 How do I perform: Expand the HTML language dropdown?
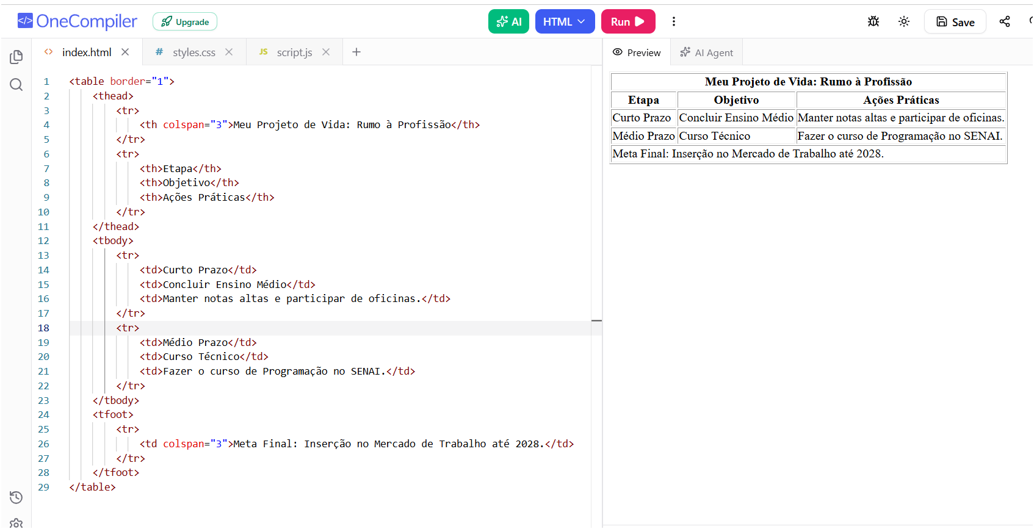pyautogui.click(x=565, y=21)
